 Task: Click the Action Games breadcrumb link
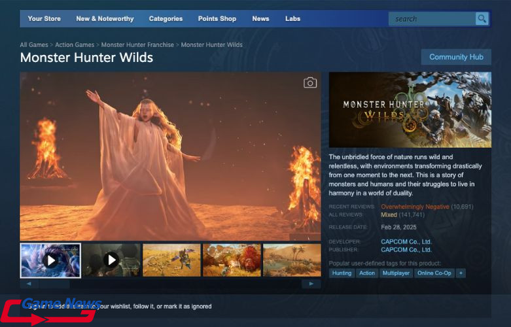point(75,45)
